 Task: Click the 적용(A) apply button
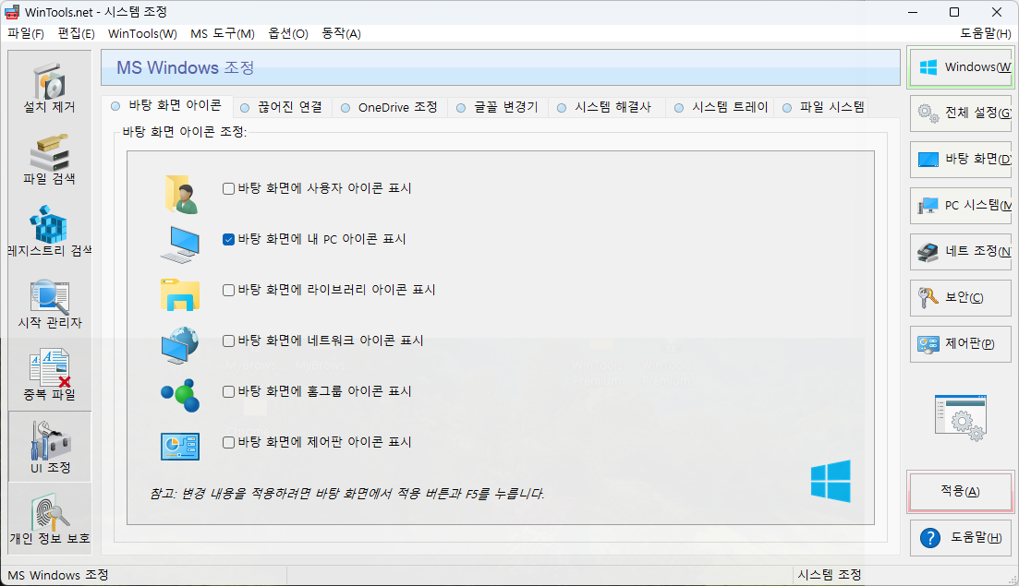[961, 492]
